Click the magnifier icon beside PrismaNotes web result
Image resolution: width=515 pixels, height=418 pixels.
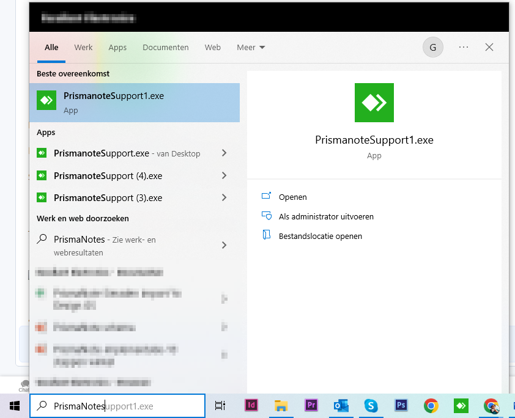[42, 239]
